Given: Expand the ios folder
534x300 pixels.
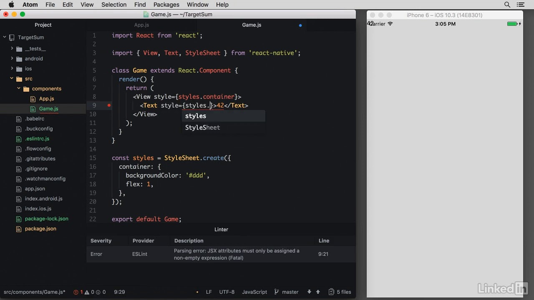Looking at the screenshot, I should point(12,69).
